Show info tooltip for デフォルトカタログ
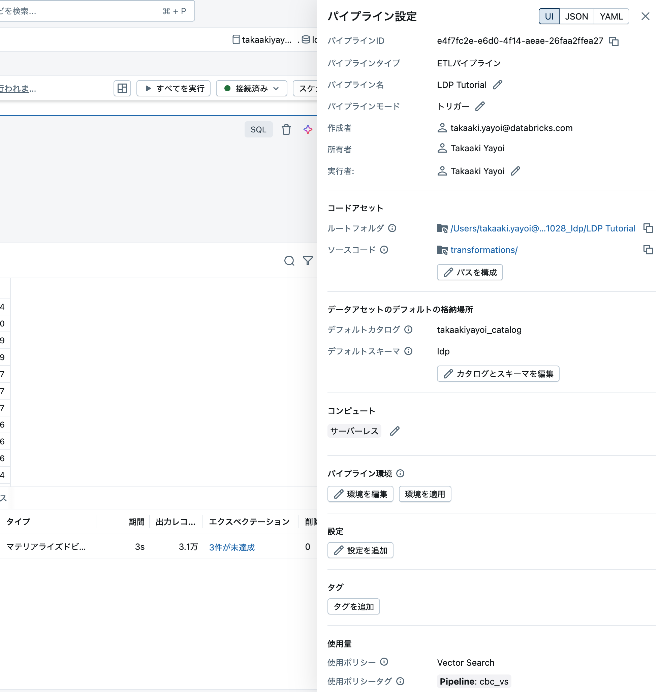The image size is (661, 692). (x=408, y=329)
